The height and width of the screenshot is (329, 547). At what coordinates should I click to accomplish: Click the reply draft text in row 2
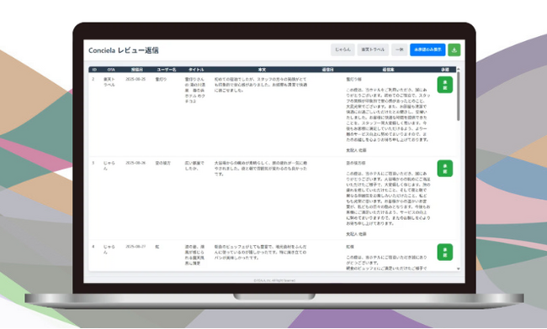(388, 115)
